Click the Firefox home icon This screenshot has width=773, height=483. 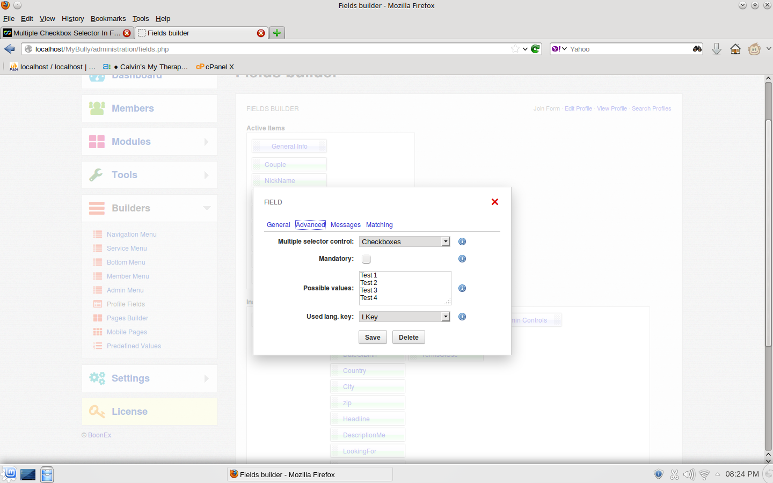tap(735, 49)
